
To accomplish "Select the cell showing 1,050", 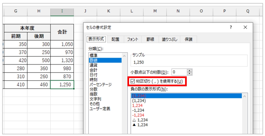I will pyautogui.click(x=62, y=44).
